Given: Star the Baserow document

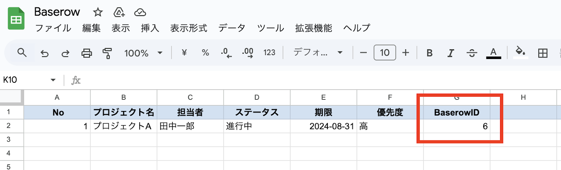Looking at the screenshot, I should click(x=98, y=13).
